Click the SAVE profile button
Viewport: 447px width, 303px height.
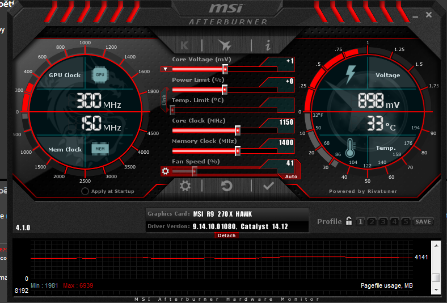(x=423, y=221)
